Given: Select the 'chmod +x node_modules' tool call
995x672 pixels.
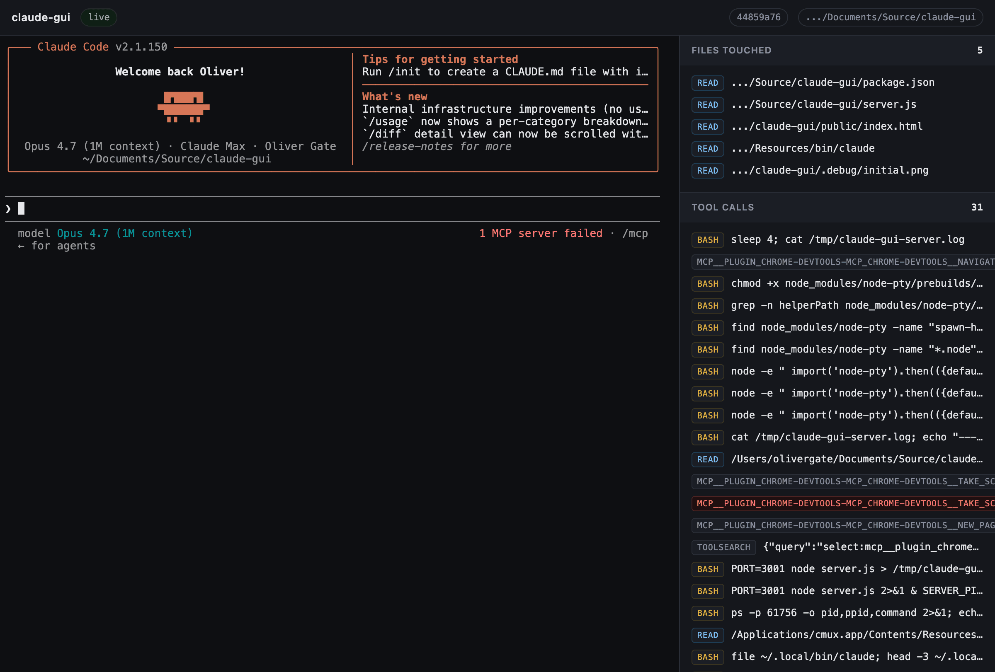Looking at the screenshot, I should coord(837,284).
